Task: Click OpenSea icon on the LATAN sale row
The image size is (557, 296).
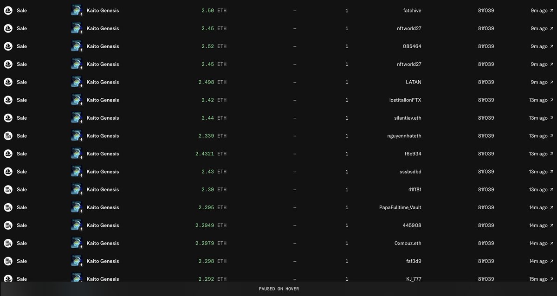Action: click(8, 82)
